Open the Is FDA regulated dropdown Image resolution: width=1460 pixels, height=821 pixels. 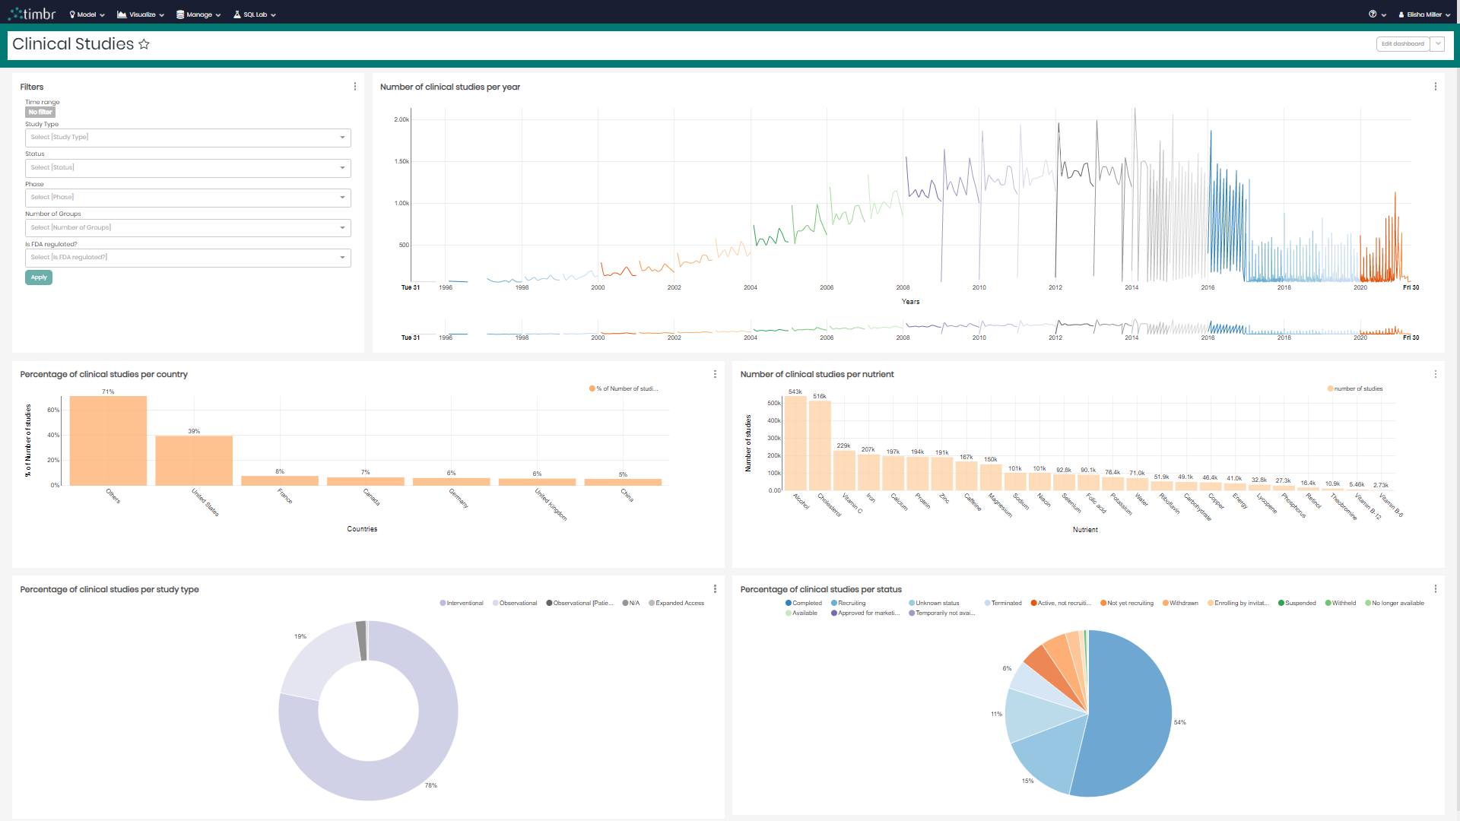pyautogui.click(x=187, y=258)
